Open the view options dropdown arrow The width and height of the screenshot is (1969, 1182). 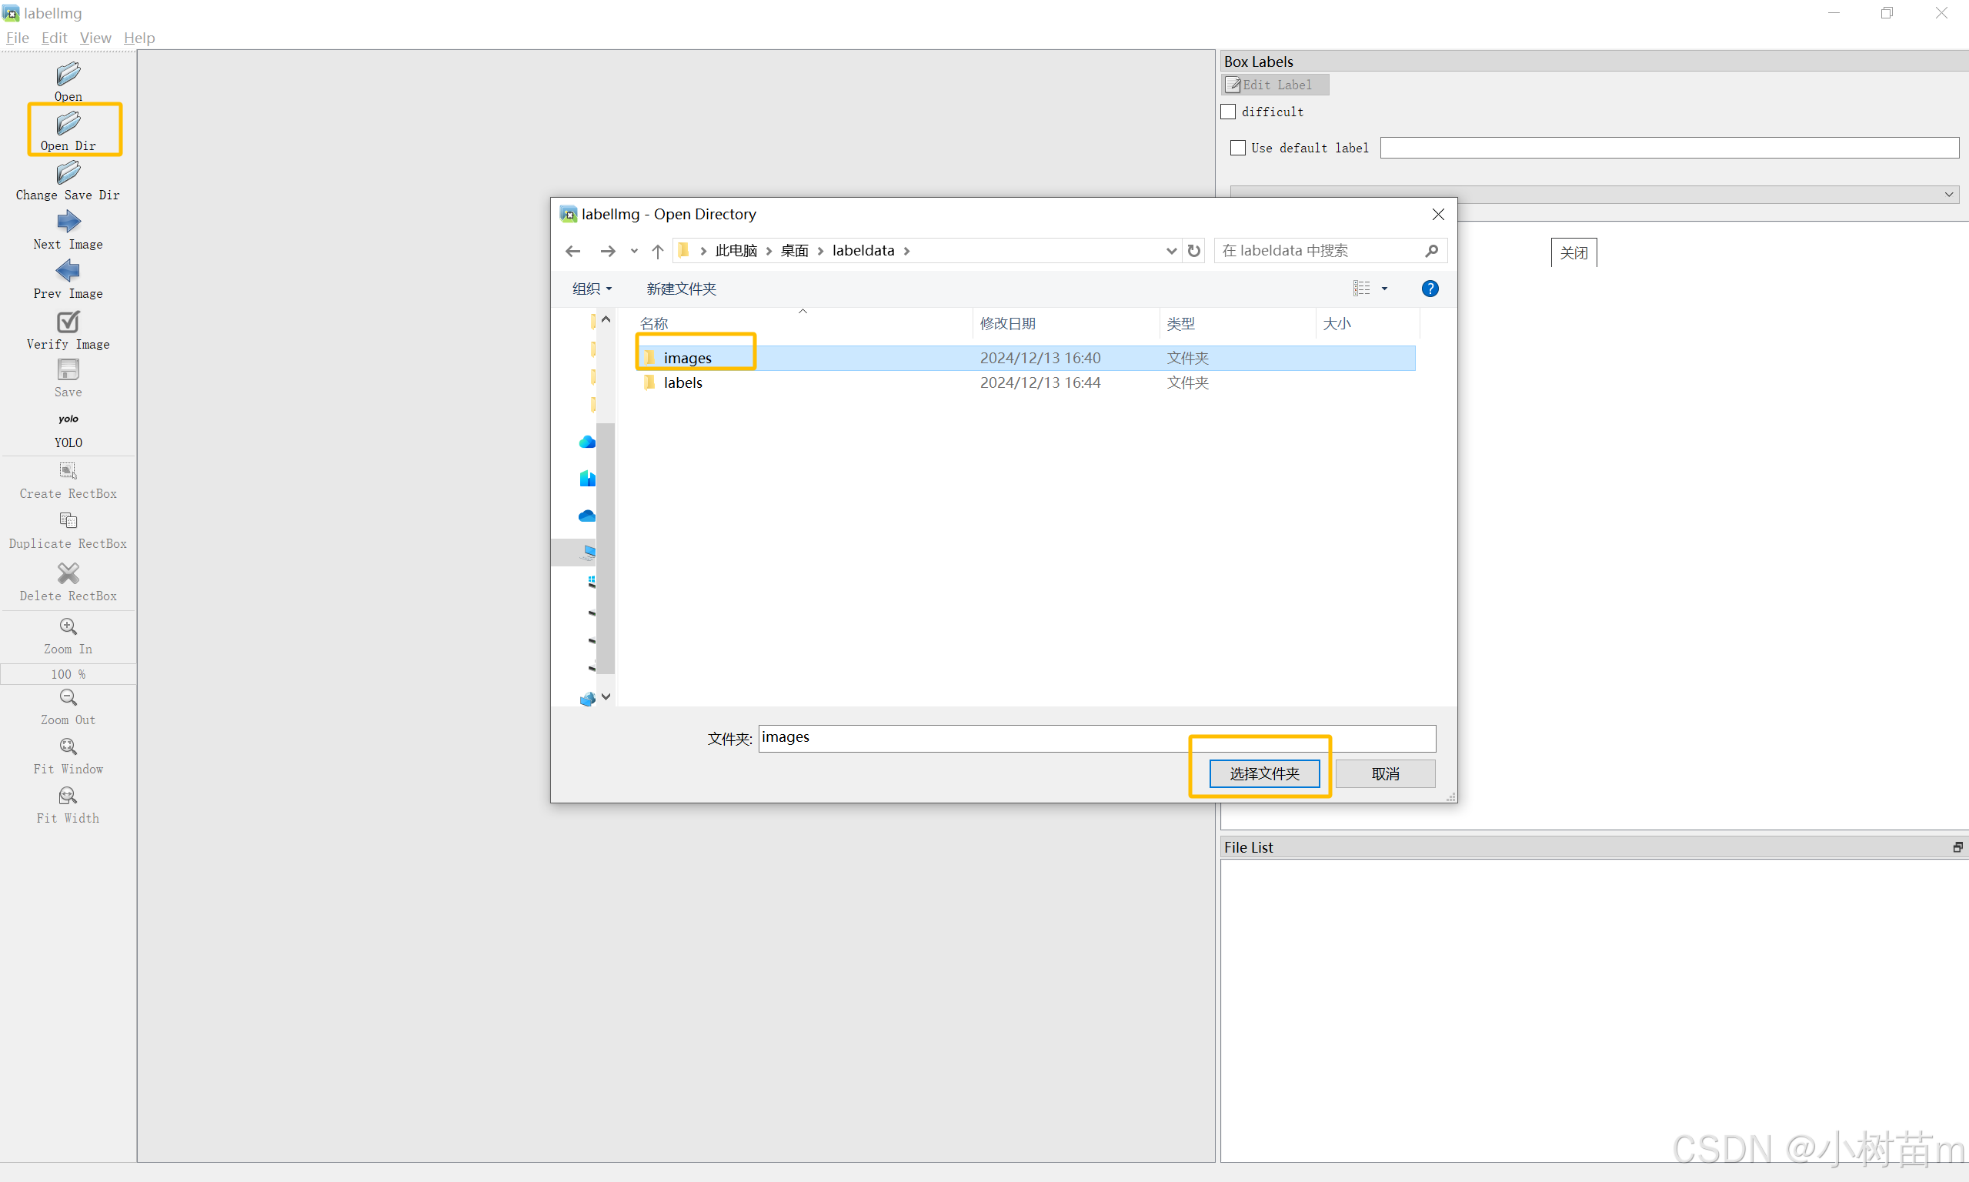coord(1384,289)
